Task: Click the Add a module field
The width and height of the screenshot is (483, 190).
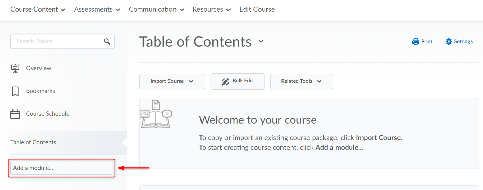Action: point(61,168)
